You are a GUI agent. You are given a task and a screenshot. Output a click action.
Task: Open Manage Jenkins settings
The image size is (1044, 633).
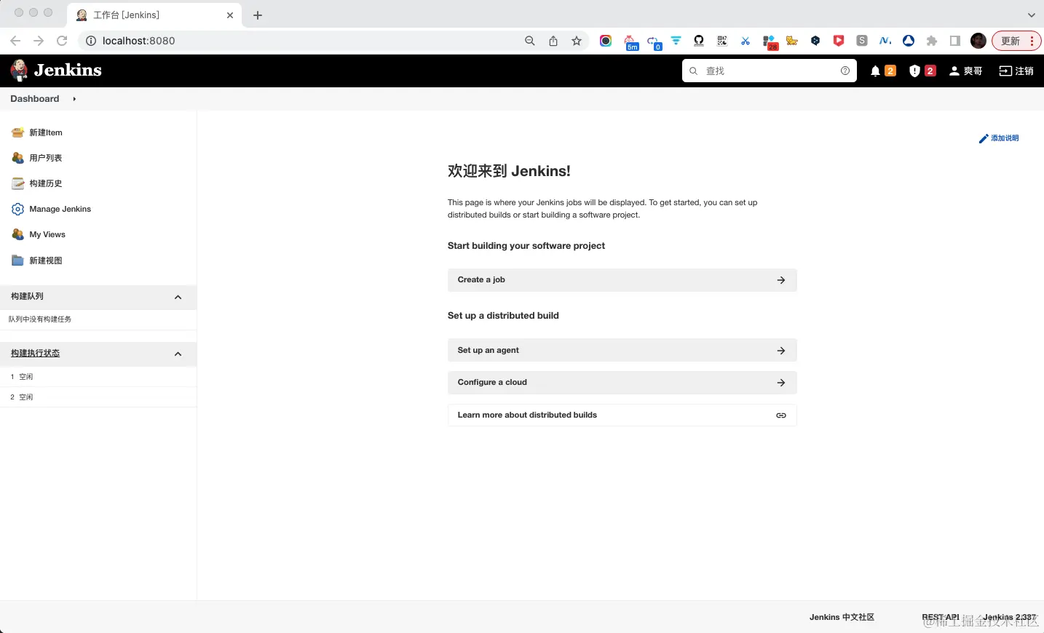[x=60, y=209]
